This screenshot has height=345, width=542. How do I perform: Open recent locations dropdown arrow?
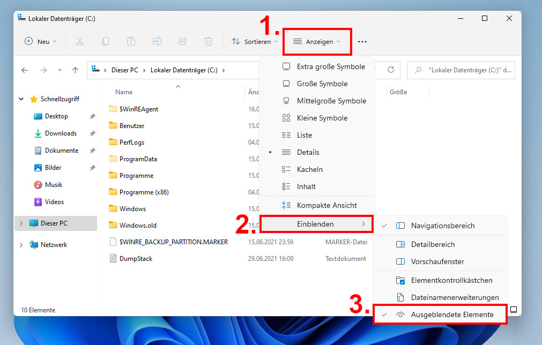pyautogui.click(x=60, y=70)
